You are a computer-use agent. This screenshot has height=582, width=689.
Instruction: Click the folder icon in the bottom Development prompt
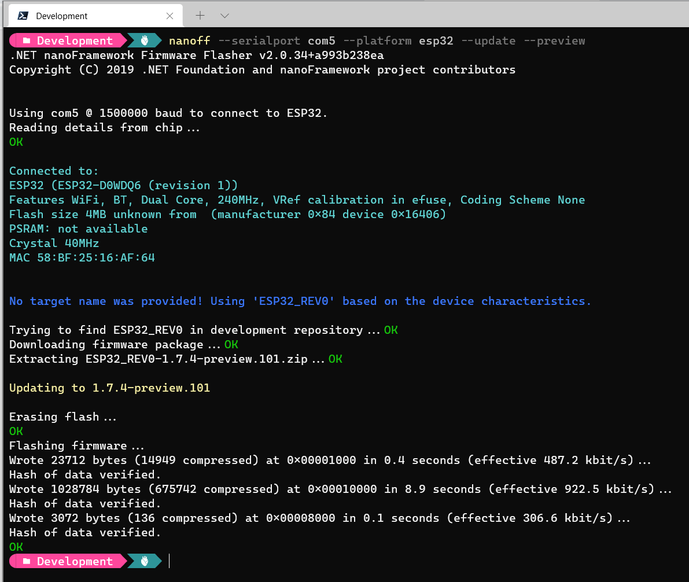pos(26,562)
